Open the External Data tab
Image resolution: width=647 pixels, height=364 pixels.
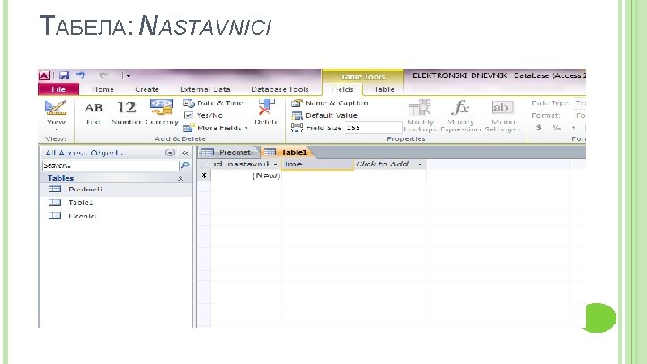click(205, 89)
